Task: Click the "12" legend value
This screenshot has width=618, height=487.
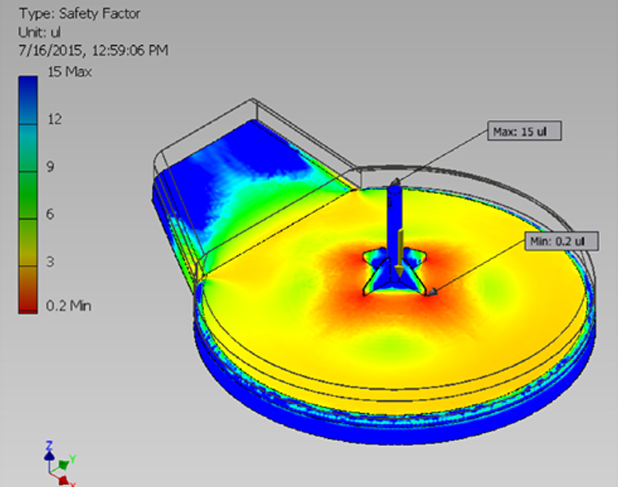Action: point(54,119)
